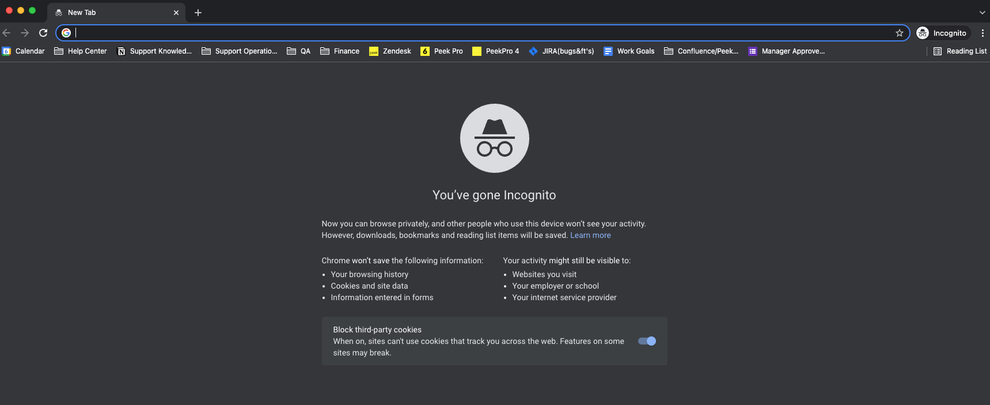Follow the Learn more link
The image size is (990, 405).
coord(590,235)
